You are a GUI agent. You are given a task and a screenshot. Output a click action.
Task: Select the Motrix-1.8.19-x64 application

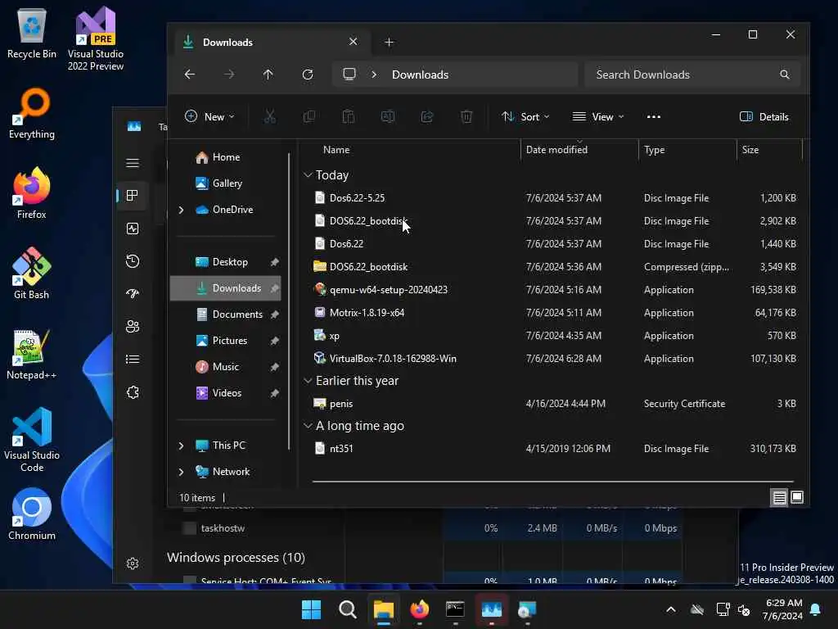click(x=367, y=313)
